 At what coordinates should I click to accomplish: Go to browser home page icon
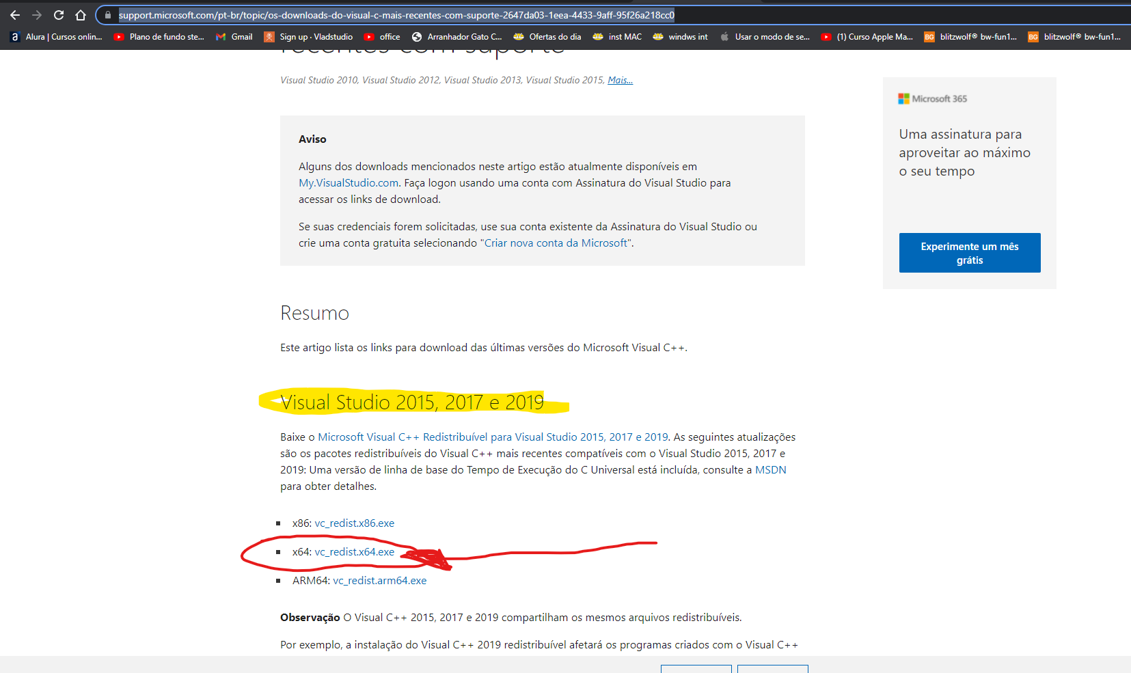click(x=81, y=15)
